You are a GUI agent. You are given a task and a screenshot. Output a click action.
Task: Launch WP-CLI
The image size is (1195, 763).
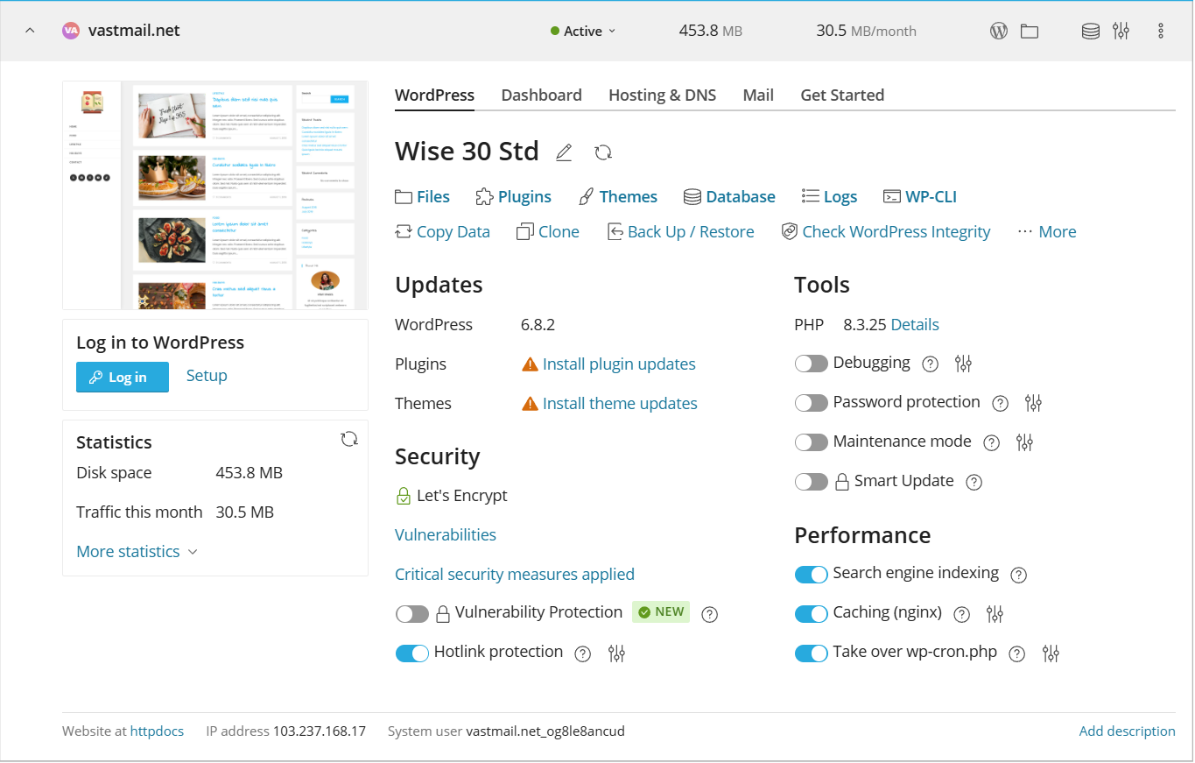click(920, 197)
